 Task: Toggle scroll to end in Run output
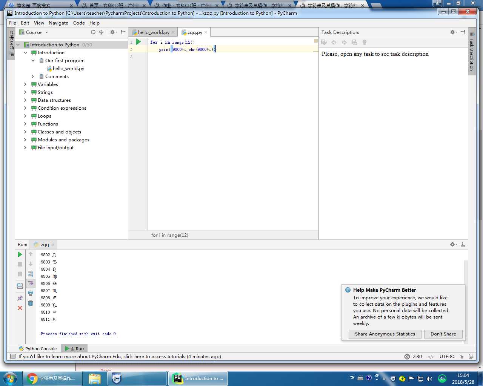[31, 283]
